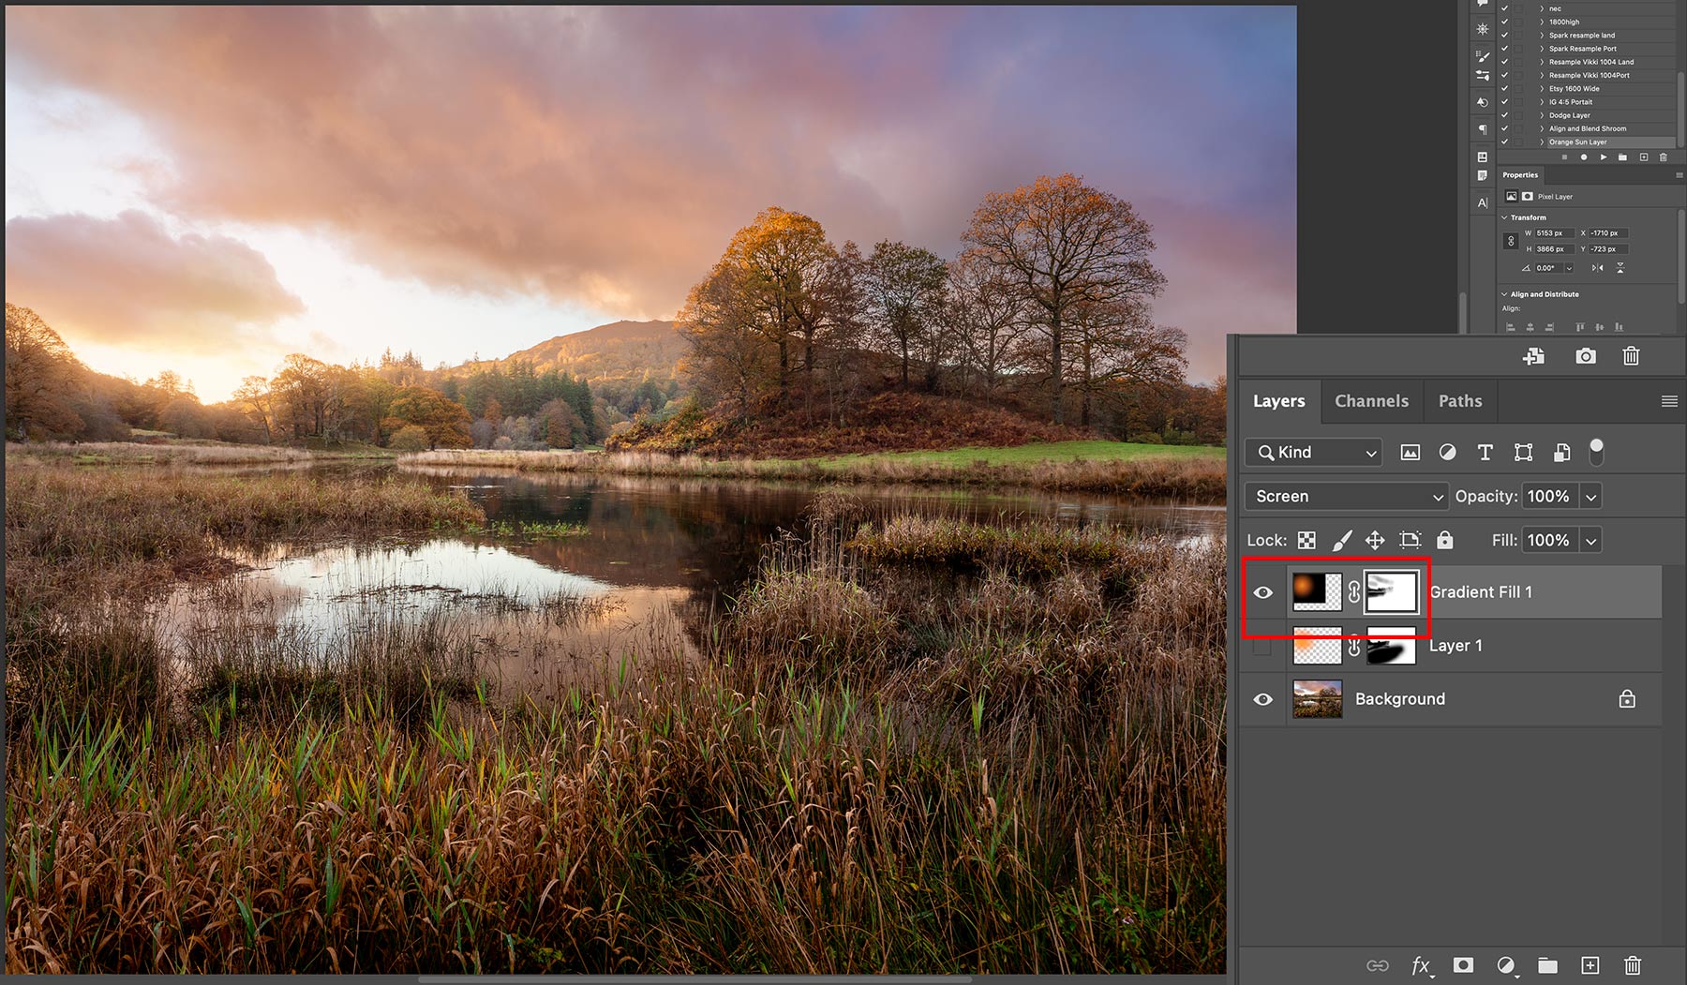The height and width of the screenshot is (985, 1687).
Task: Click the lock image pixels brush icon
Action: tap(1341, 540)
